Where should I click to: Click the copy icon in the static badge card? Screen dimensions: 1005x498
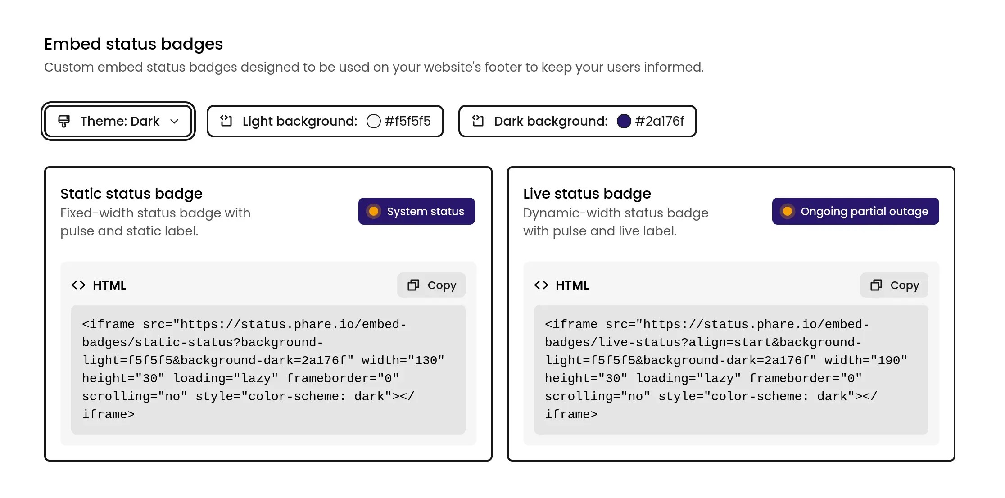(413, 285)
